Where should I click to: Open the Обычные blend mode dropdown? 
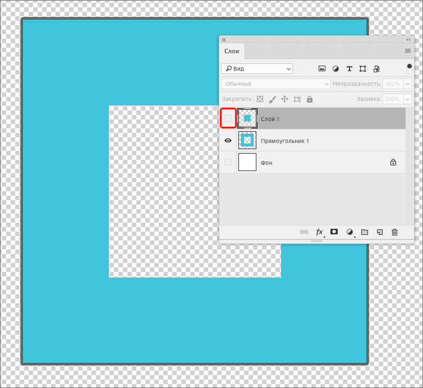point(275,84)
